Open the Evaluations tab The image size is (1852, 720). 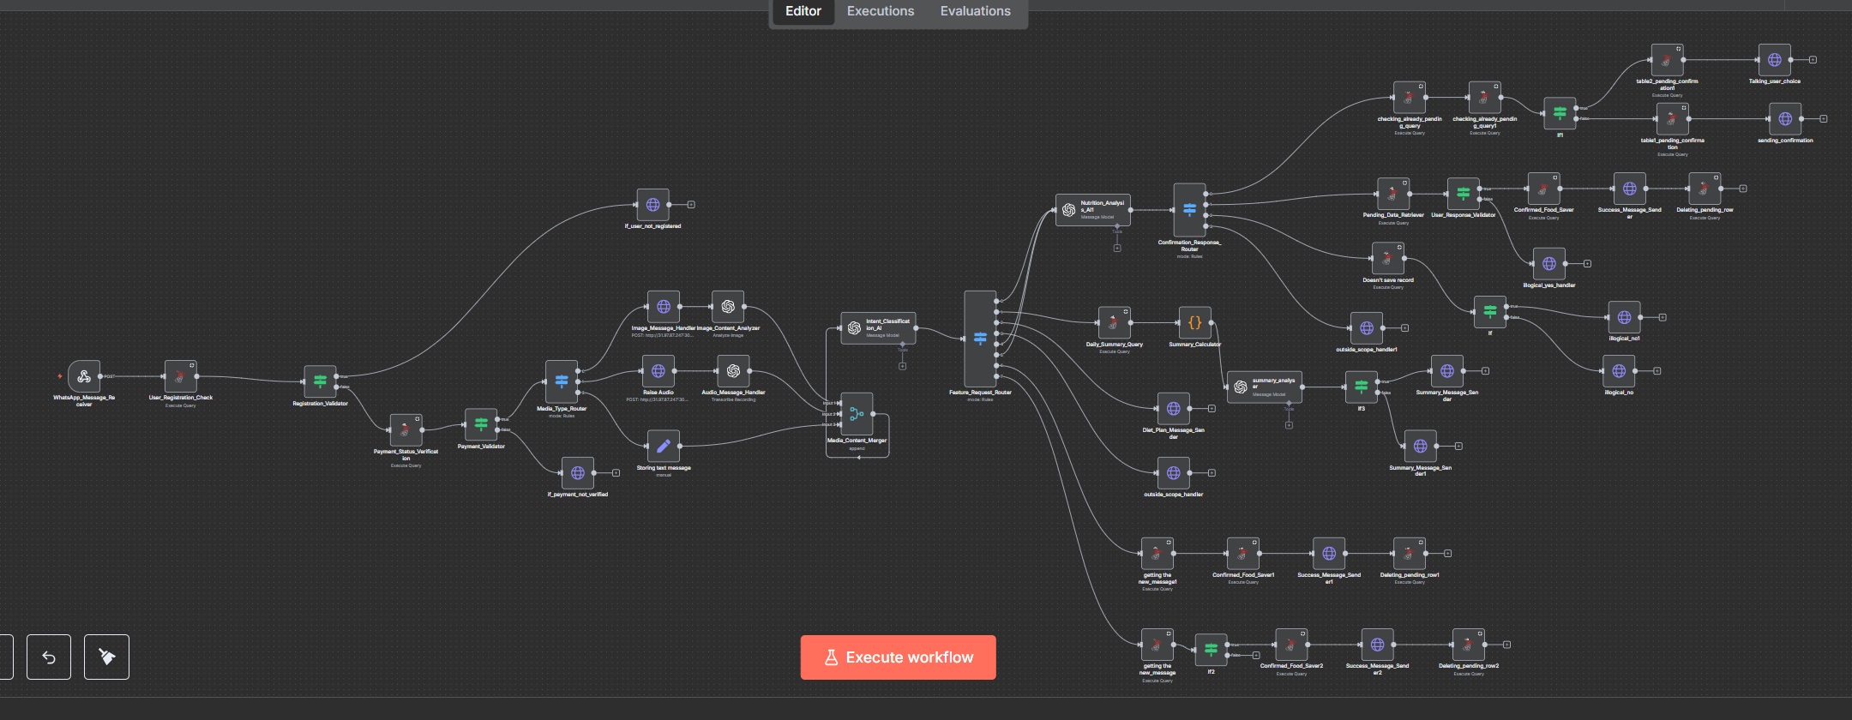(x=975, y=11)
